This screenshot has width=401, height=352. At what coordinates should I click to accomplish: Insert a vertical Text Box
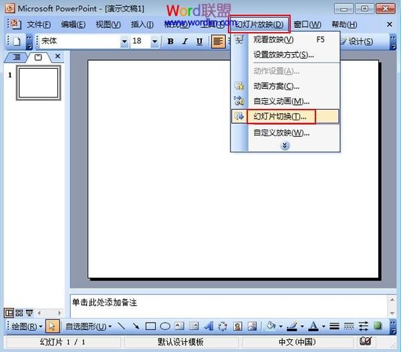194,326
